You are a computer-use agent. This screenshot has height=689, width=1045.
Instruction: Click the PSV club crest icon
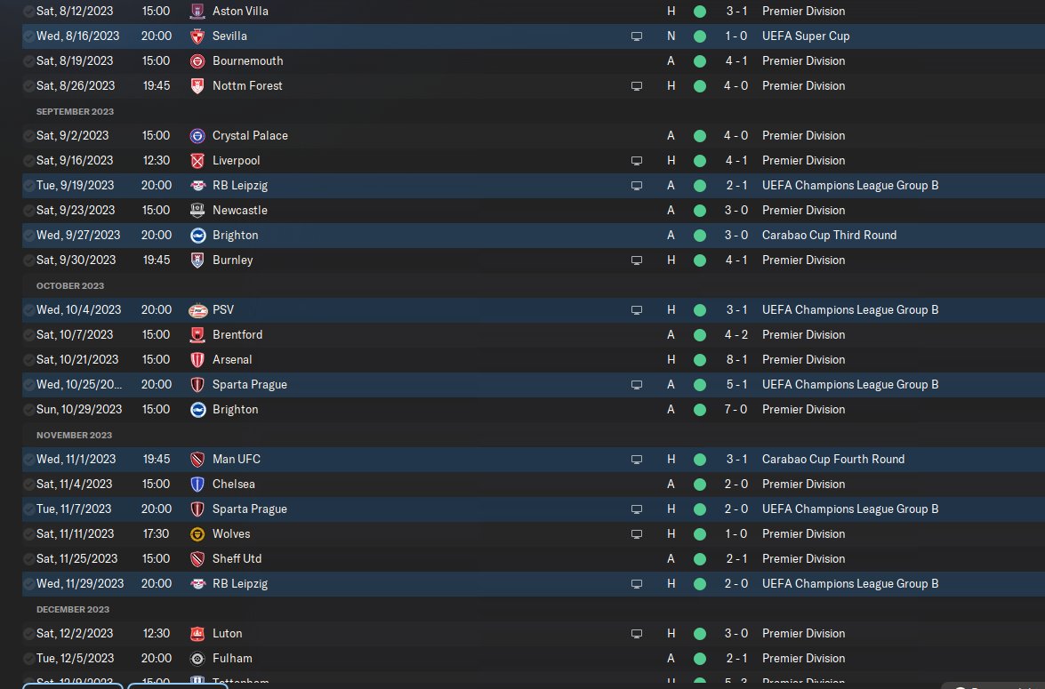[197, 310]
